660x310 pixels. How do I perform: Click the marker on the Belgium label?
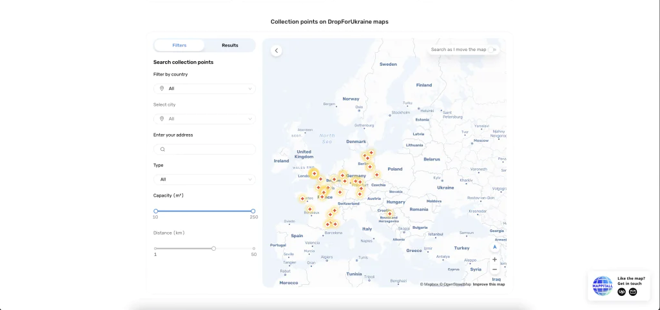pyautogui.click(x=335, y=179)
